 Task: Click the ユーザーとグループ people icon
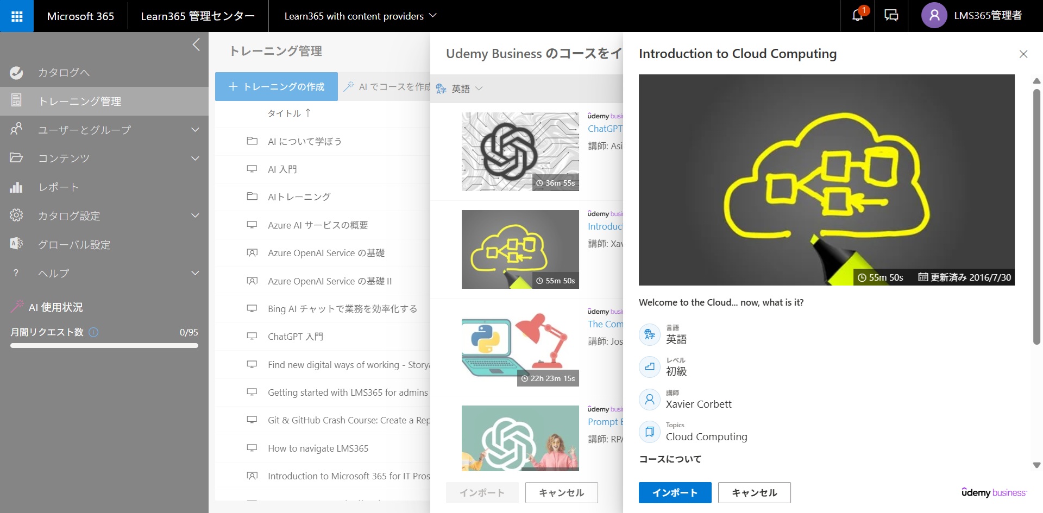click(16, 129)
